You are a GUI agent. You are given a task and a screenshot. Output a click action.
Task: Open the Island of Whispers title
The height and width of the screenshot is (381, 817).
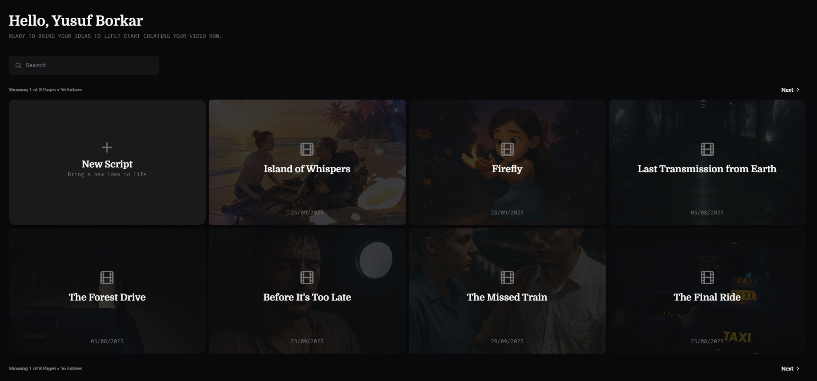click(307, 169)
